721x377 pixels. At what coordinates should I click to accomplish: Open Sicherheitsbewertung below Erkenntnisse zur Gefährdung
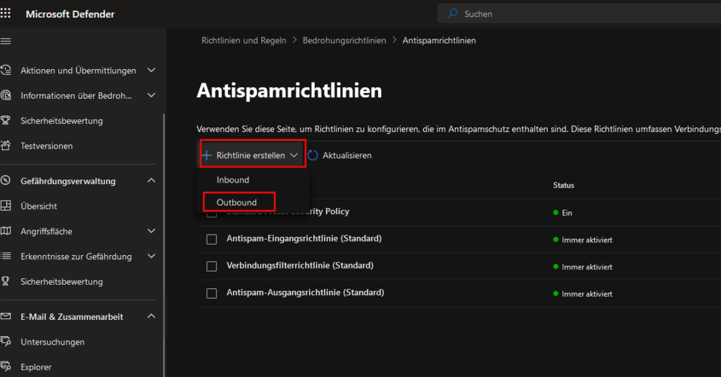[x=62, y=282]
